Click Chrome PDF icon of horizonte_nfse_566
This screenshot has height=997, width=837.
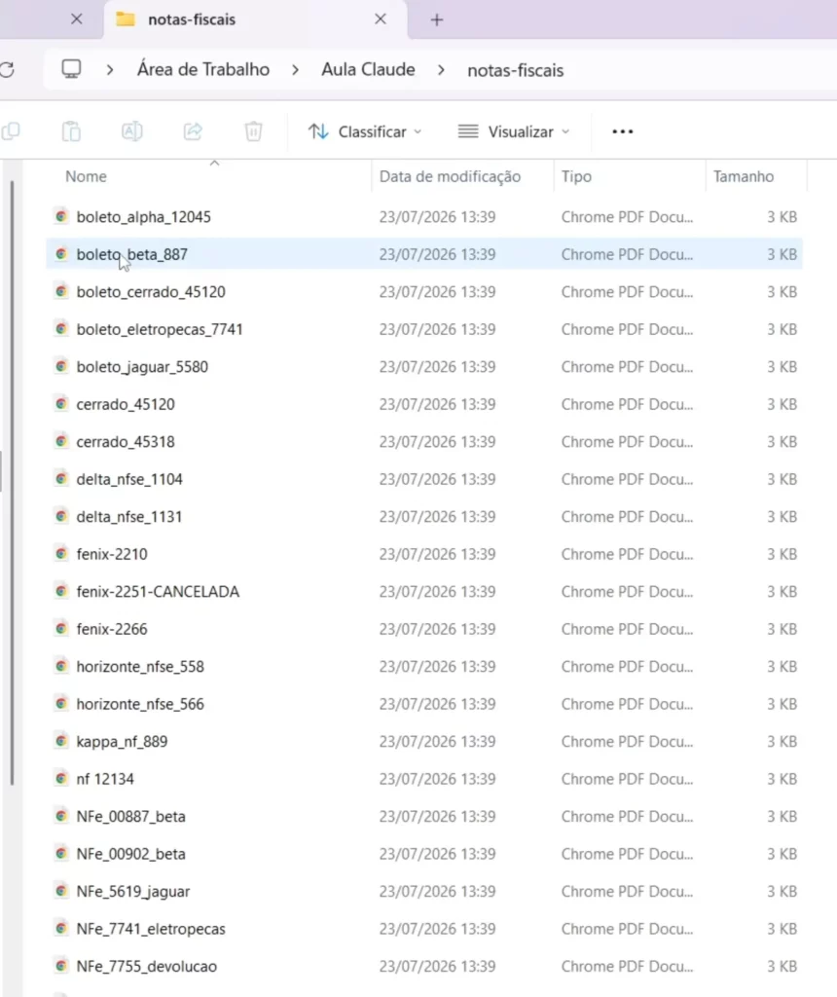pos(61,703)
